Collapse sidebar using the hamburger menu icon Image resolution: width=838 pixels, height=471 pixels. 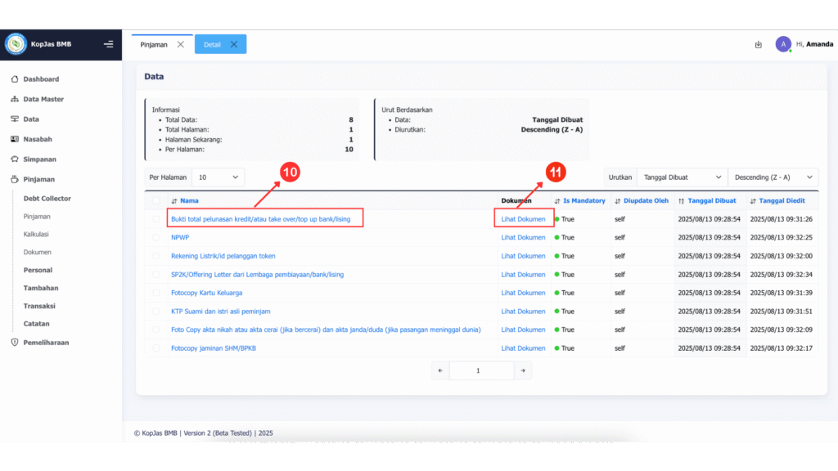(x=109, y=44)
